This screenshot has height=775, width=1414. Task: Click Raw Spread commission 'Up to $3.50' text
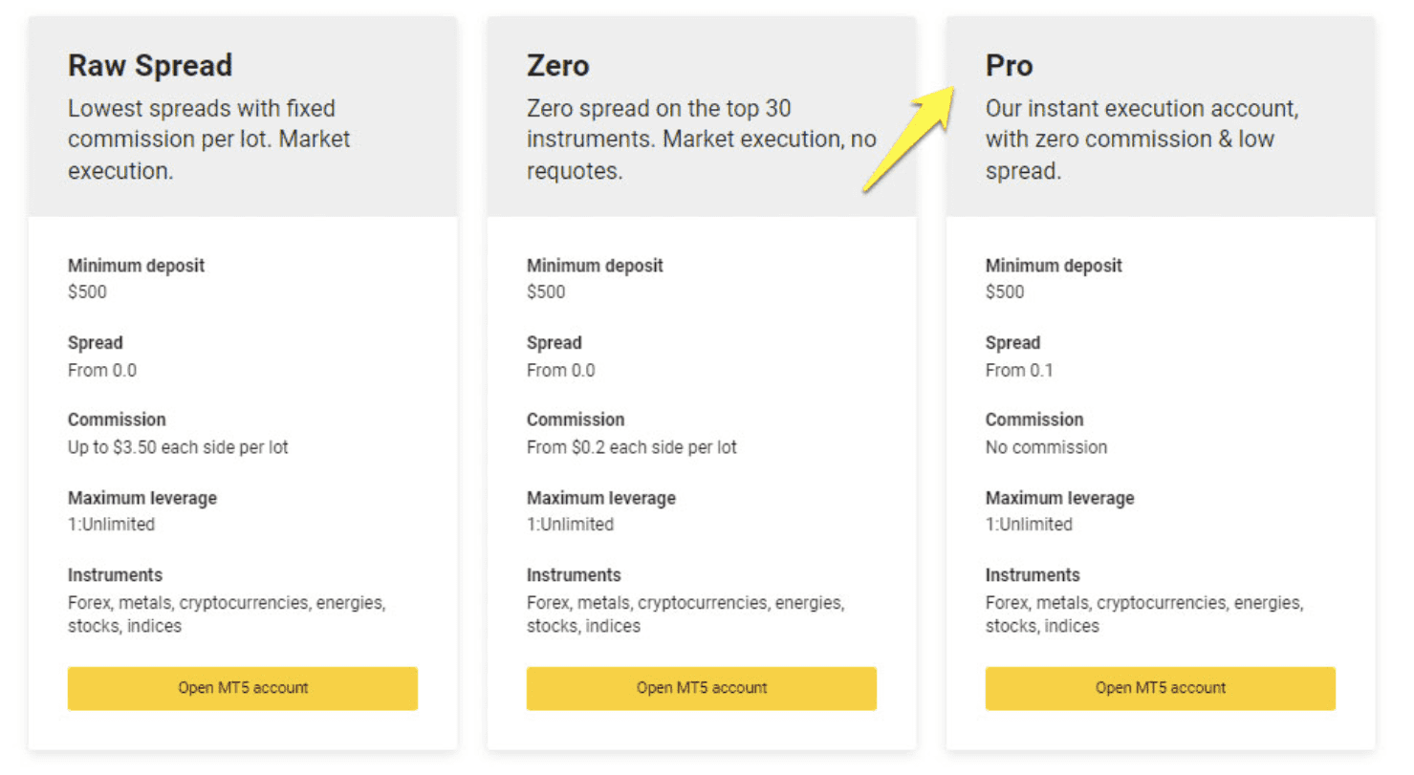pyautogui.click(x=178, y=447)
